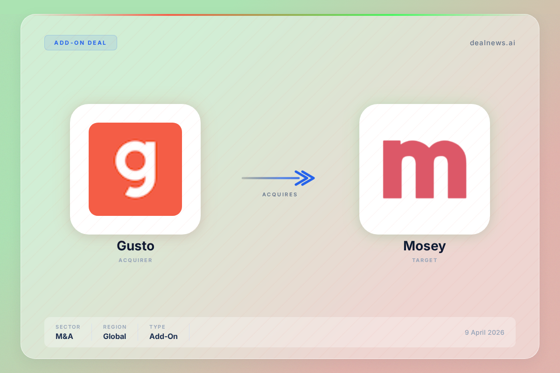Click the Gusto company name

coord(135,246)
